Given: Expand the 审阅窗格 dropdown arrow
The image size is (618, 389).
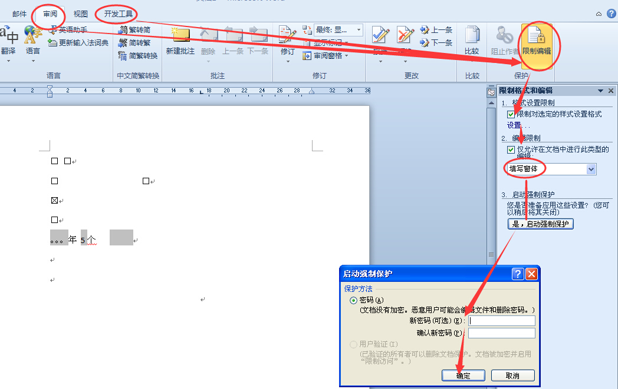Looking at the screenshot, I should (x=347, y=56).
